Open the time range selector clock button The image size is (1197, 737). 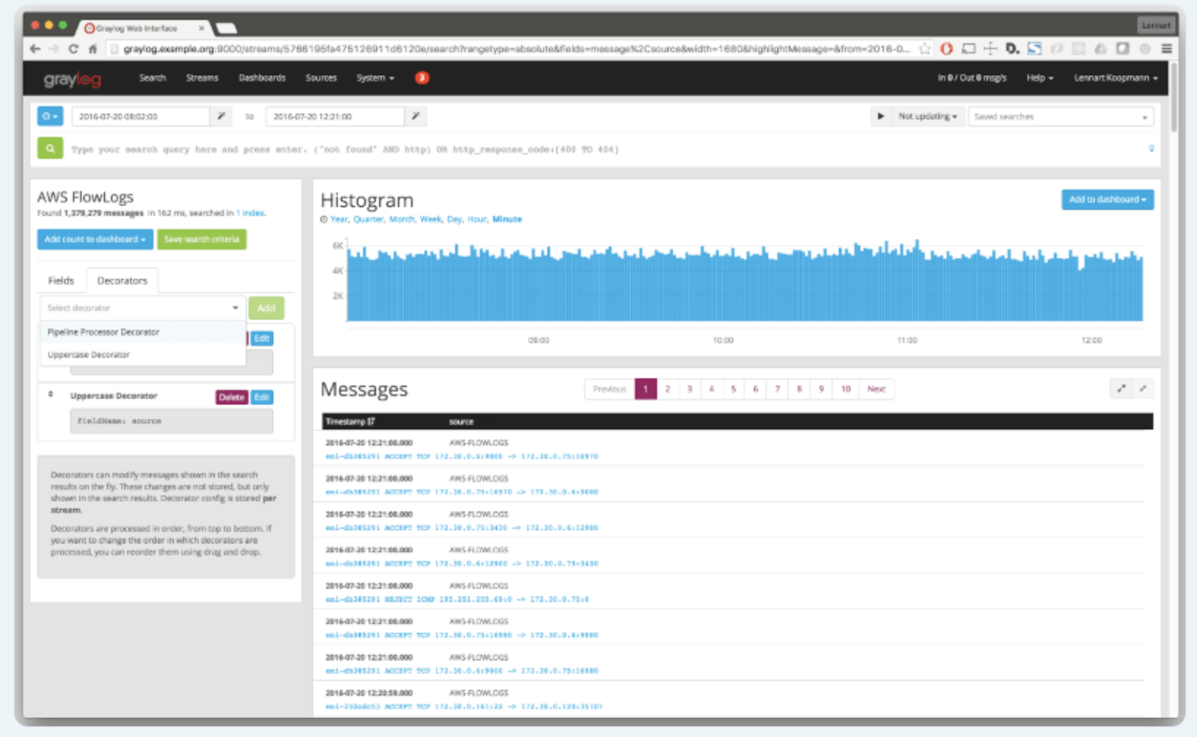(x=50, y=116)
